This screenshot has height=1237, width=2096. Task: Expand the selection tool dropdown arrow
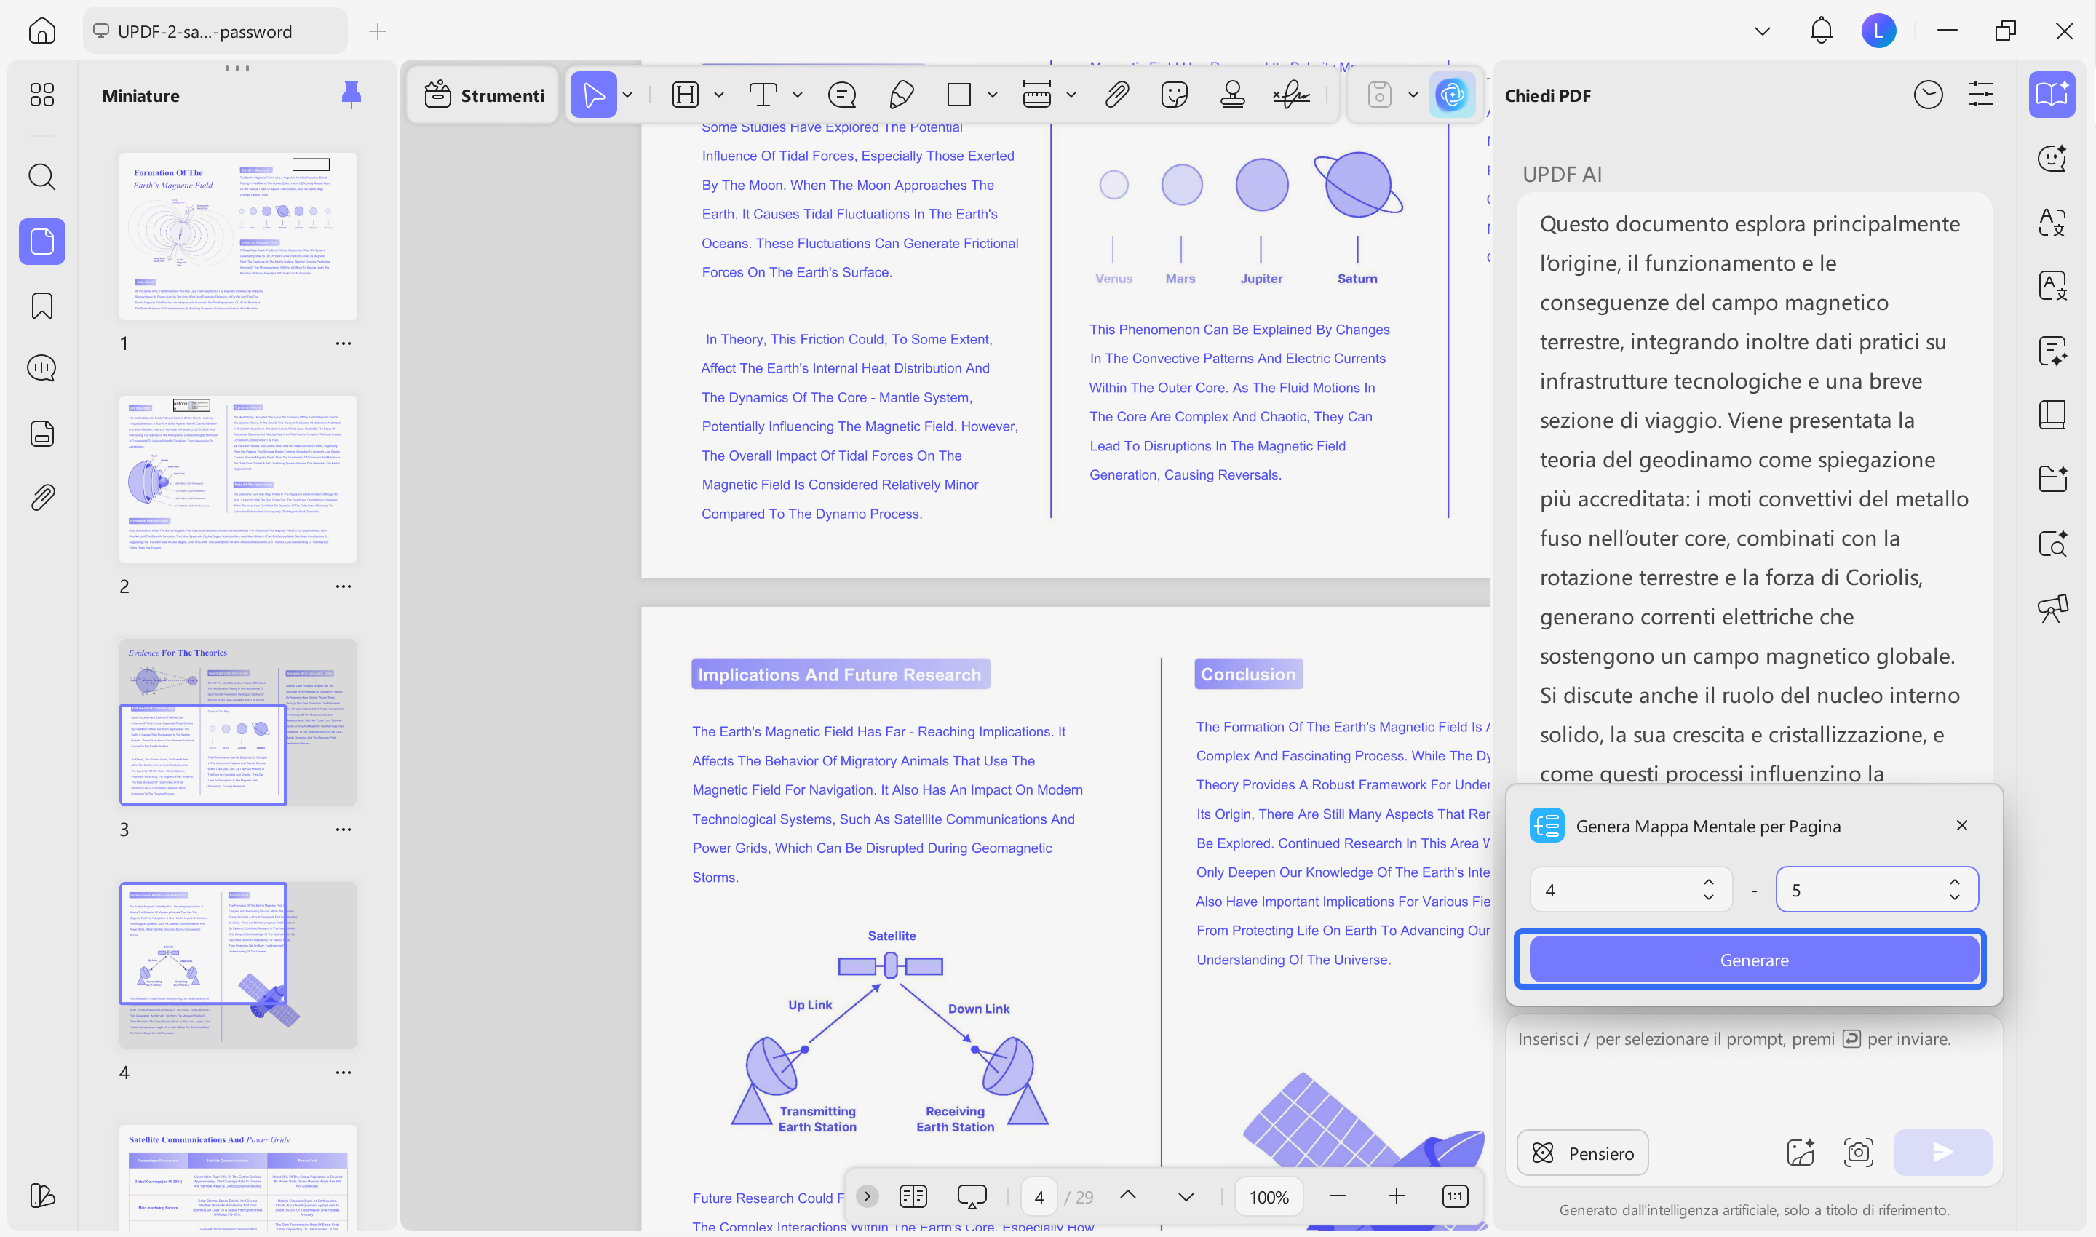click(628, 95)
